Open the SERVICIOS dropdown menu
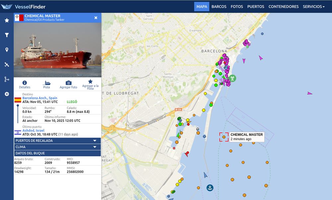This screenshot has height=200, width=332. pos(314,7)
